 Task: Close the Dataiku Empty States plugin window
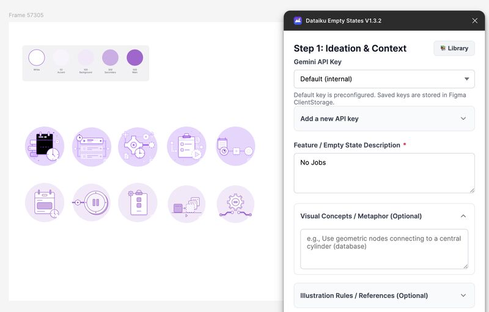coord(475,21)
